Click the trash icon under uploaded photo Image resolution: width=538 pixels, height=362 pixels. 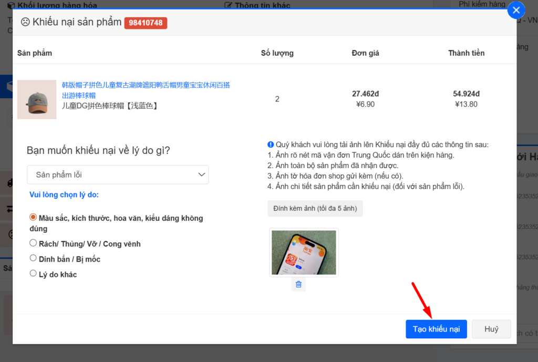tap(298, 284)
